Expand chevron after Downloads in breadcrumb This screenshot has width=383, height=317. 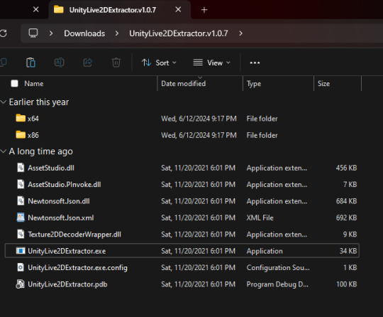[117, 33]
